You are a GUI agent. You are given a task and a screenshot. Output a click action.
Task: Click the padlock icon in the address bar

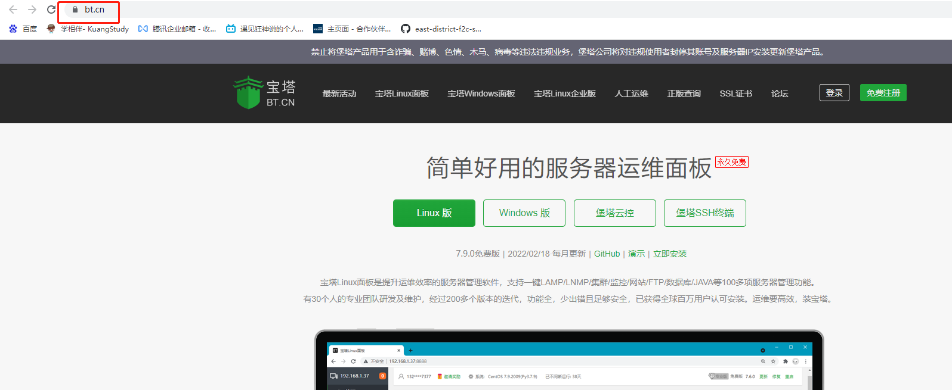coord(75,10)
